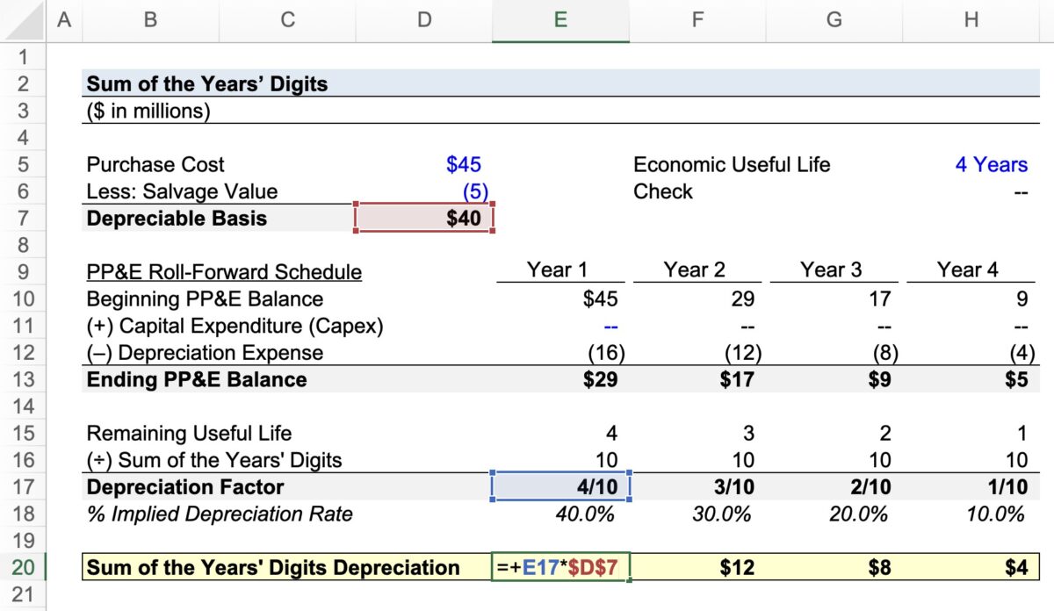This screenshot has height=611, width=1054.
Task: Click the Year 1 column header cell
Action: point(559,270)
